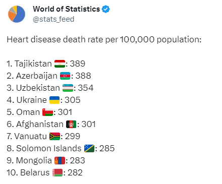Open the World of Statistics pie chart avatar
Viewport: 222px width, 184px height.
coord(17,14)
